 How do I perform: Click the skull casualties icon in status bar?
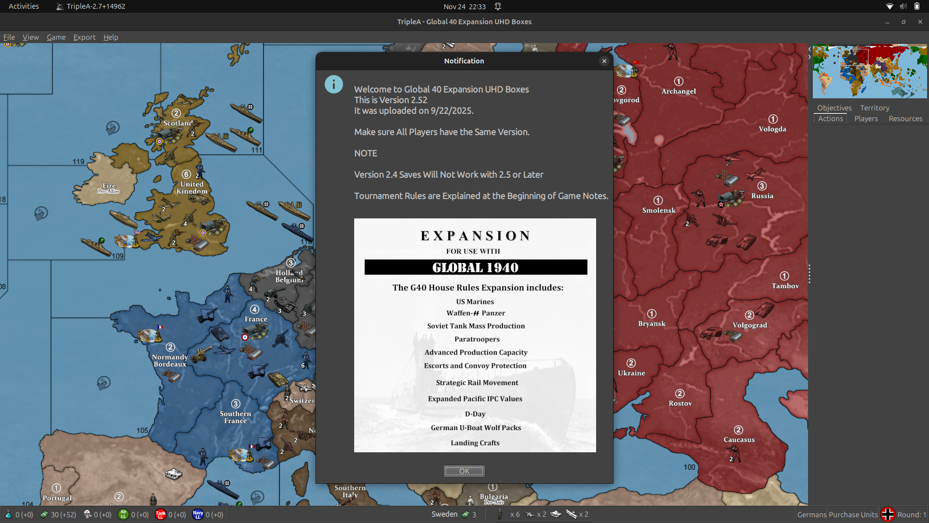click(88, 515)
